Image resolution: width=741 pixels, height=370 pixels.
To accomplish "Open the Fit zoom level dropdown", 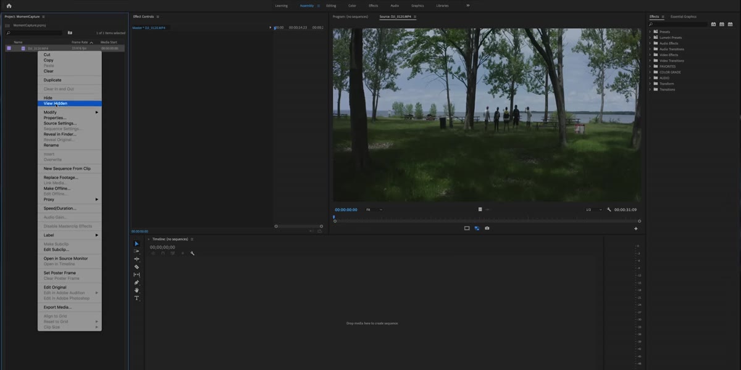I will pos(374,210).
